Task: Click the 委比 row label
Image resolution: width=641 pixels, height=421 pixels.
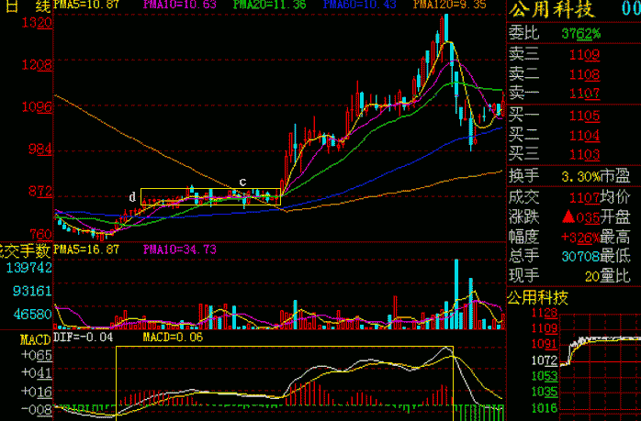Action: tap(523, 33)
